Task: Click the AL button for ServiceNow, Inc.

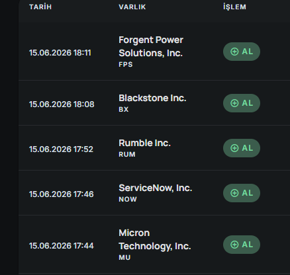Action: tap(242, 193)
